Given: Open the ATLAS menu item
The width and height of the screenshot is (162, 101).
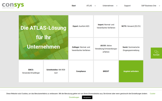Looking at the screenshot, I should pyautogui.click(x=89, y=6).
